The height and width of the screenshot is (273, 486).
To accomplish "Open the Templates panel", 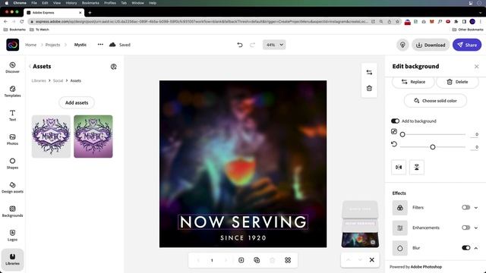I will tap(12, 92).
